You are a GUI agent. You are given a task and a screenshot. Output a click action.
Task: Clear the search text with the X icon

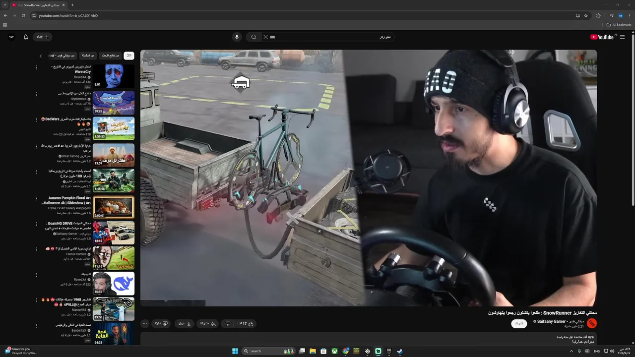point(265,37)
